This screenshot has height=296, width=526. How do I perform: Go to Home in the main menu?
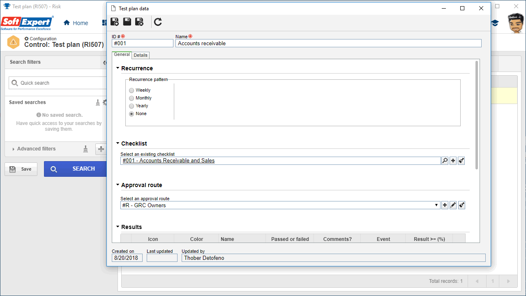[76, 23]
